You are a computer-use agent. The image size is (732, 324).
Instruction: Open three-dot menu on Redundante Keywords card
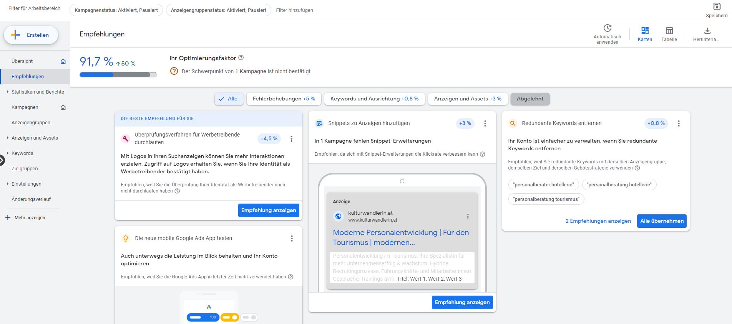(x=679, y=123)
